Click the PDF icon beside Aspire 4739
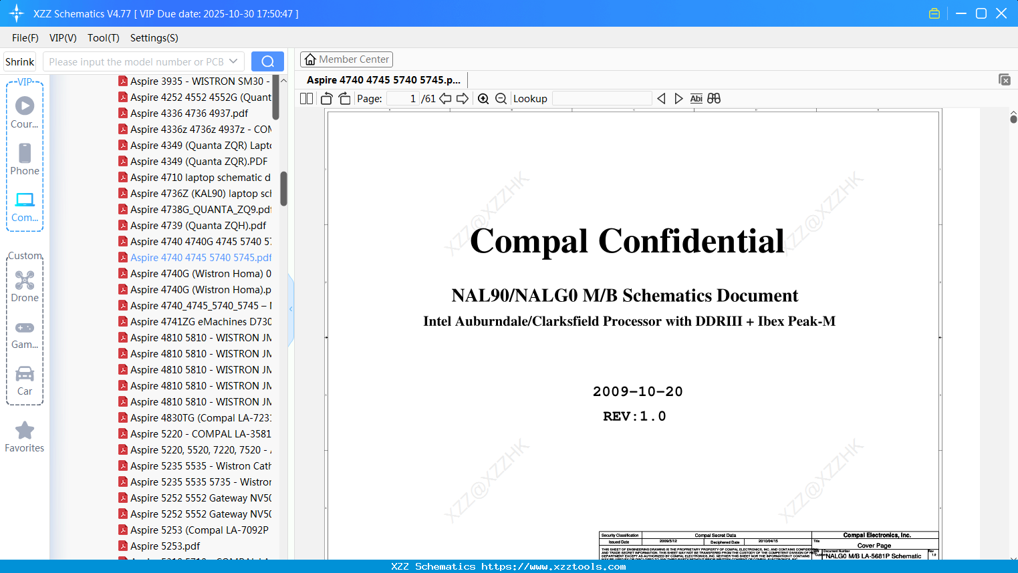The width and height of the screenshot is (1018, 573). tap(123, 225)
